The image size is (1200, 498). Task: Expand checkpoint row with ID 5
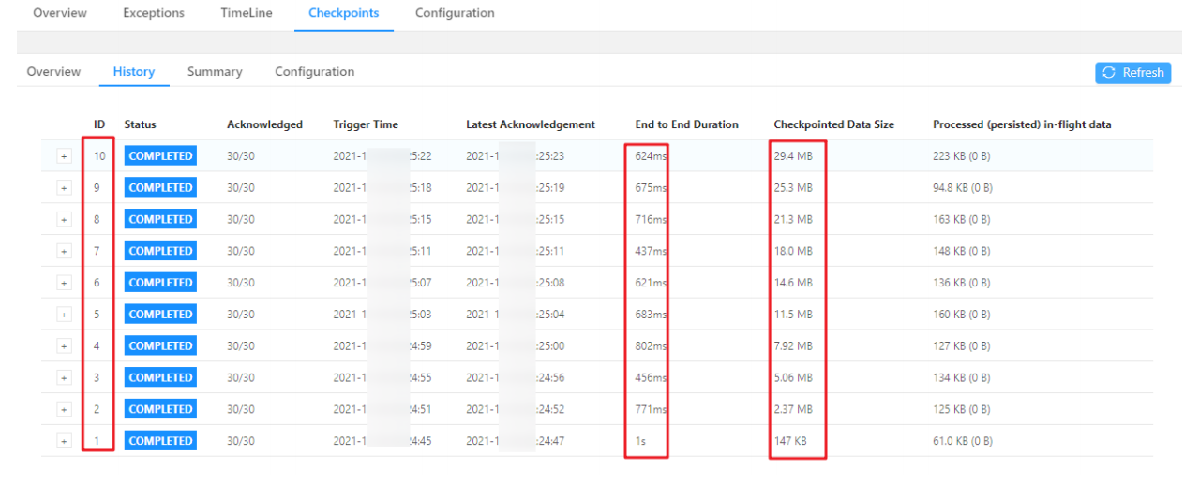[x=64, y=315]
